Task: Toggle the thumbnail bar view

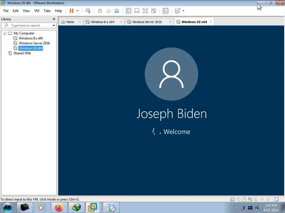Action: [x=137, y=11]
